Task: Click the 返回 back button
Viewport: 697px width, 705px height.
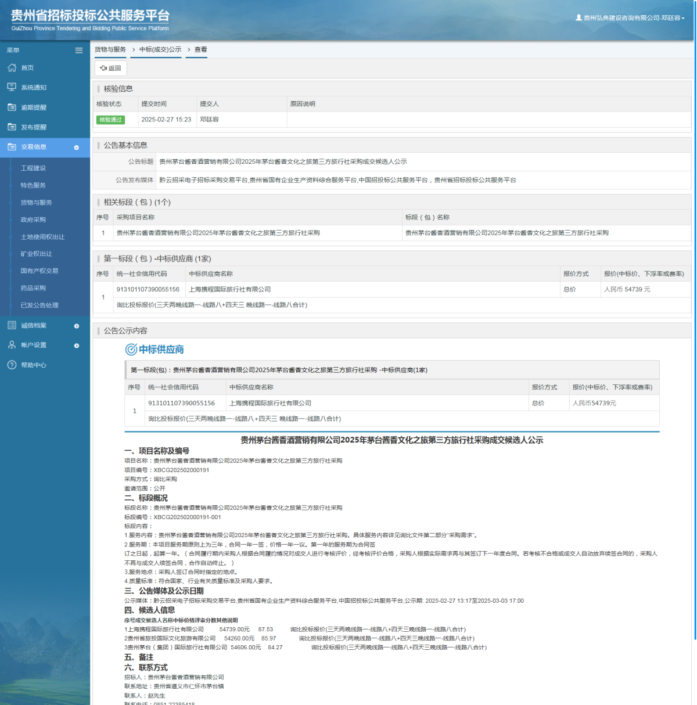Action: [111, 68]
